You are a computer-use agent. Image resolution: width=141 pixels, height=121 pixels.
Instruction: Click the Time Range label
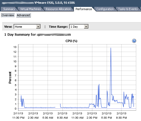click(x=58, y=27)
